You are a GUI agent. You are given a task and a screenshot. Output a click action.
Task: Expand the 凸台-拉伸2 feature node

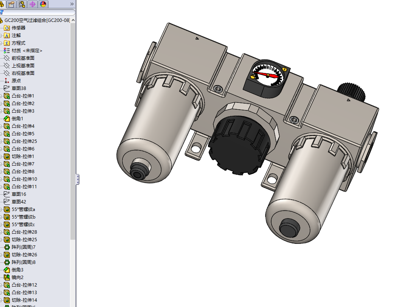[x=1, y=104]
